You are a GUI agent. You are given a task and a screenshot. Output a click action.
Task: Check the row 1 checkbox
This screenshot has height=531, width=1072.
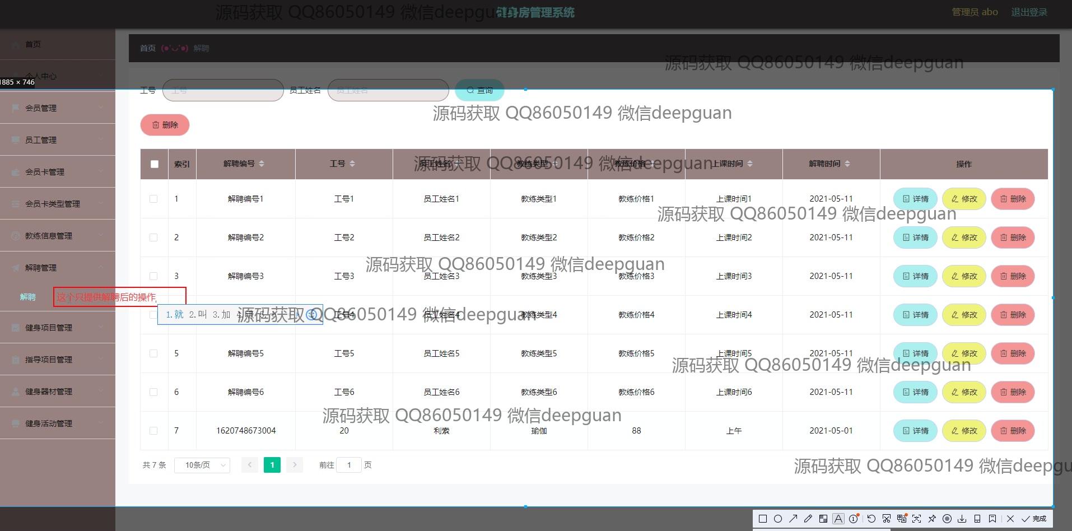[153, 199]
